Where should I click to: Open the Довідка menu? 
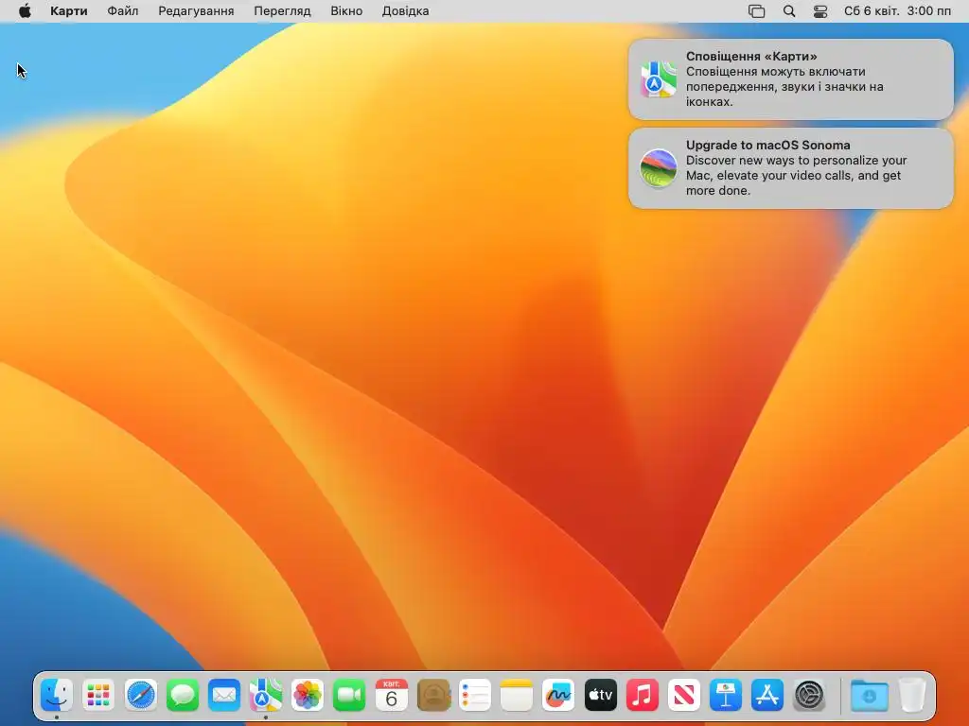(x=405, y=11)
